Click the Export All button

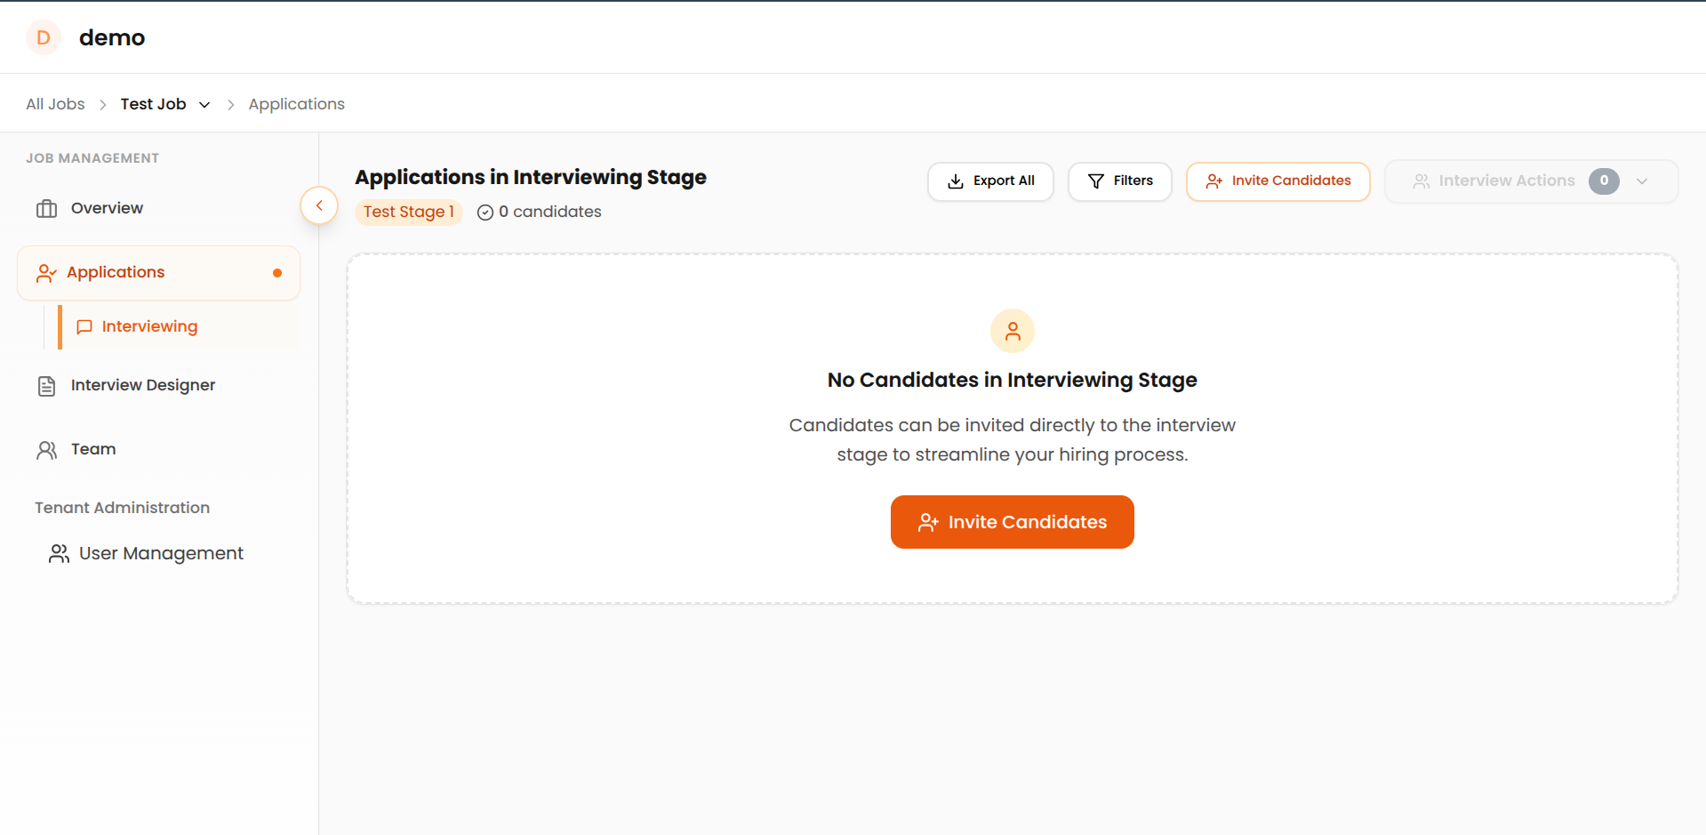click(989, 181)
